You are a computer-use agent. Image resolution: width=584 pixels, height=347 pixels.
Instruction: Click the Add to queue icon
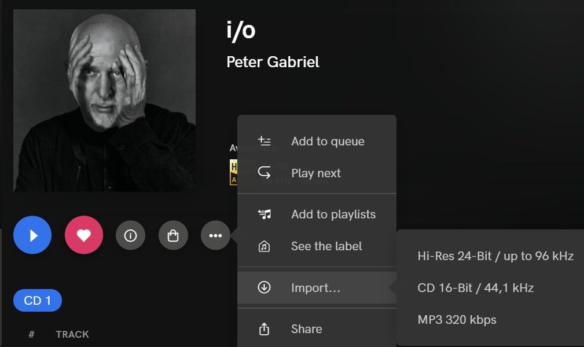click(265, 141)
